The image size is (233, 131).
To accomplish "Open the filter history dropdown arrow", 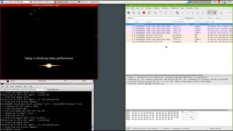I will click(181, 18).
